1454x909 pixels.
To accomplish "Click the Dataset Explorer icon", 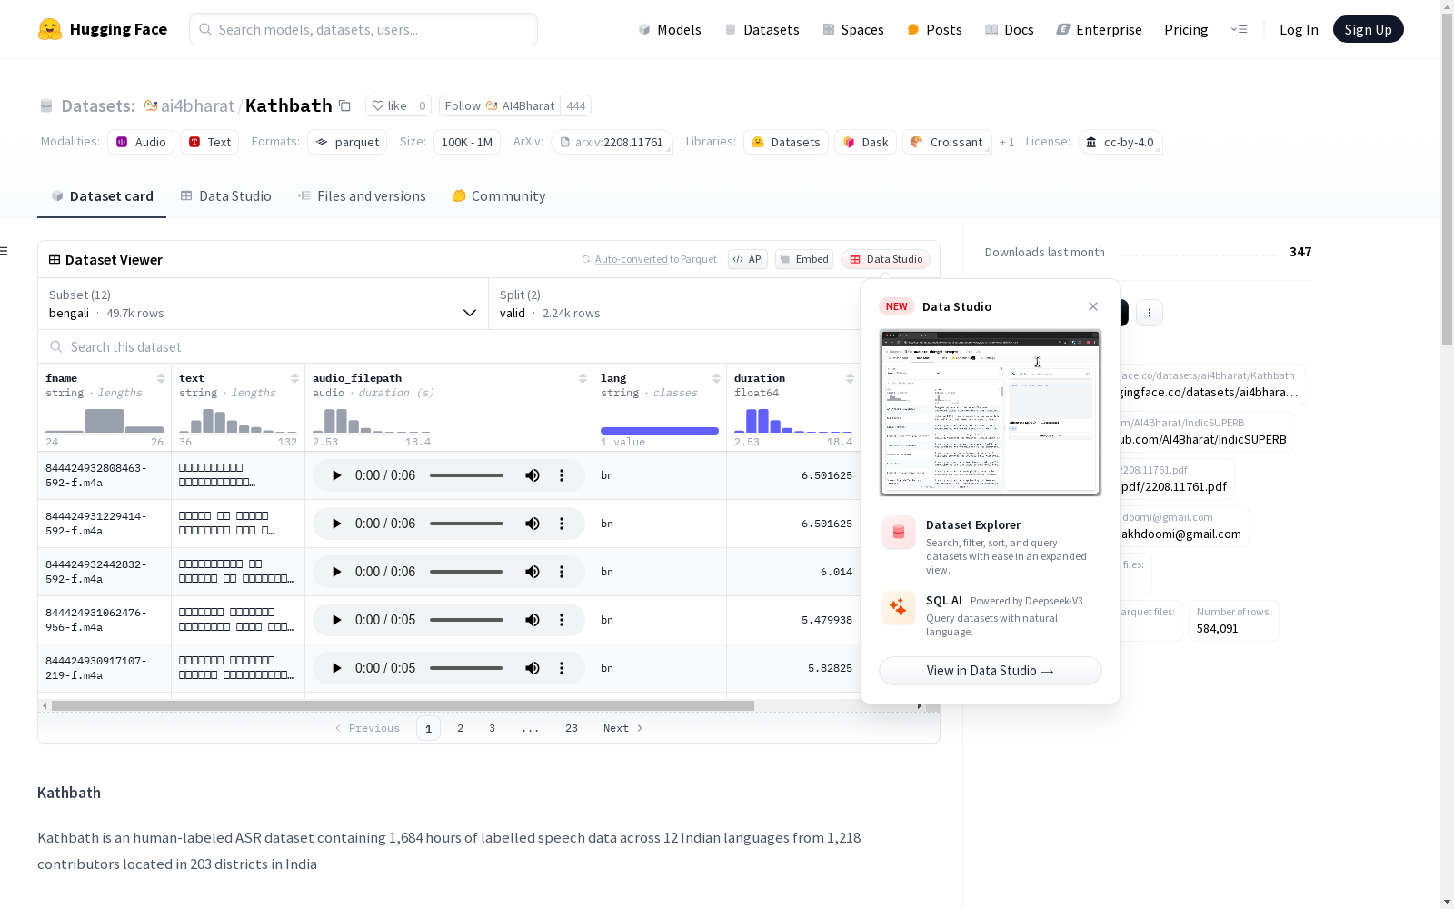I will point(899,533).
